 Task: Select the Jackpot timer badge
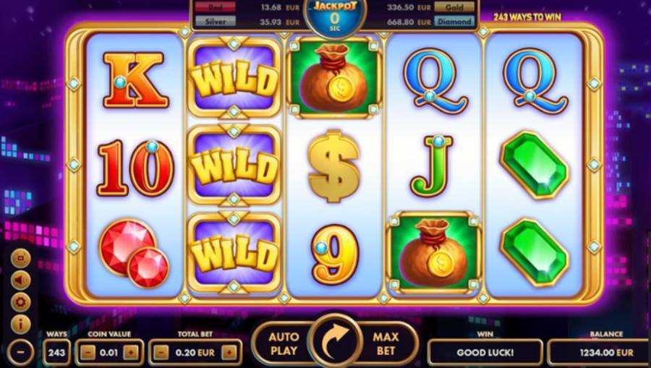click(335, 17)
